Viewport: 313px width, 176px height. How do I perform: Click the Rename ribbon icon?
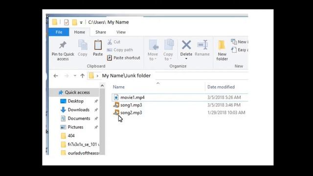tap(202, 44)
